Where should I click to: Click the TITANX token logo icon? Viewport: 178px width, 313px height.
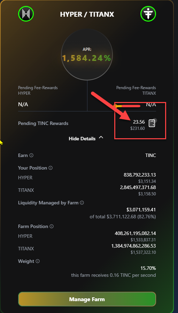coord(148,14)
